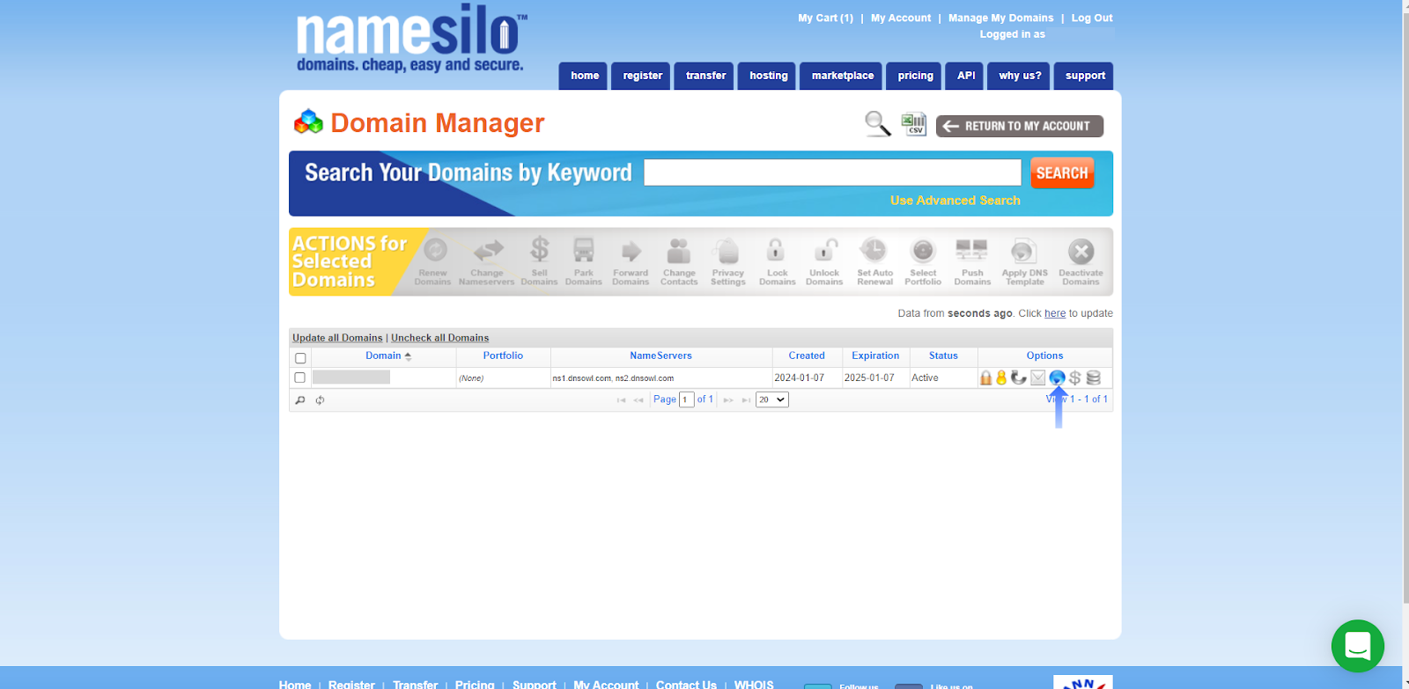This screenshot has height=689, width=1409.
Task: Click the Change Contacts action icon
Action: (x=679, y=251)
